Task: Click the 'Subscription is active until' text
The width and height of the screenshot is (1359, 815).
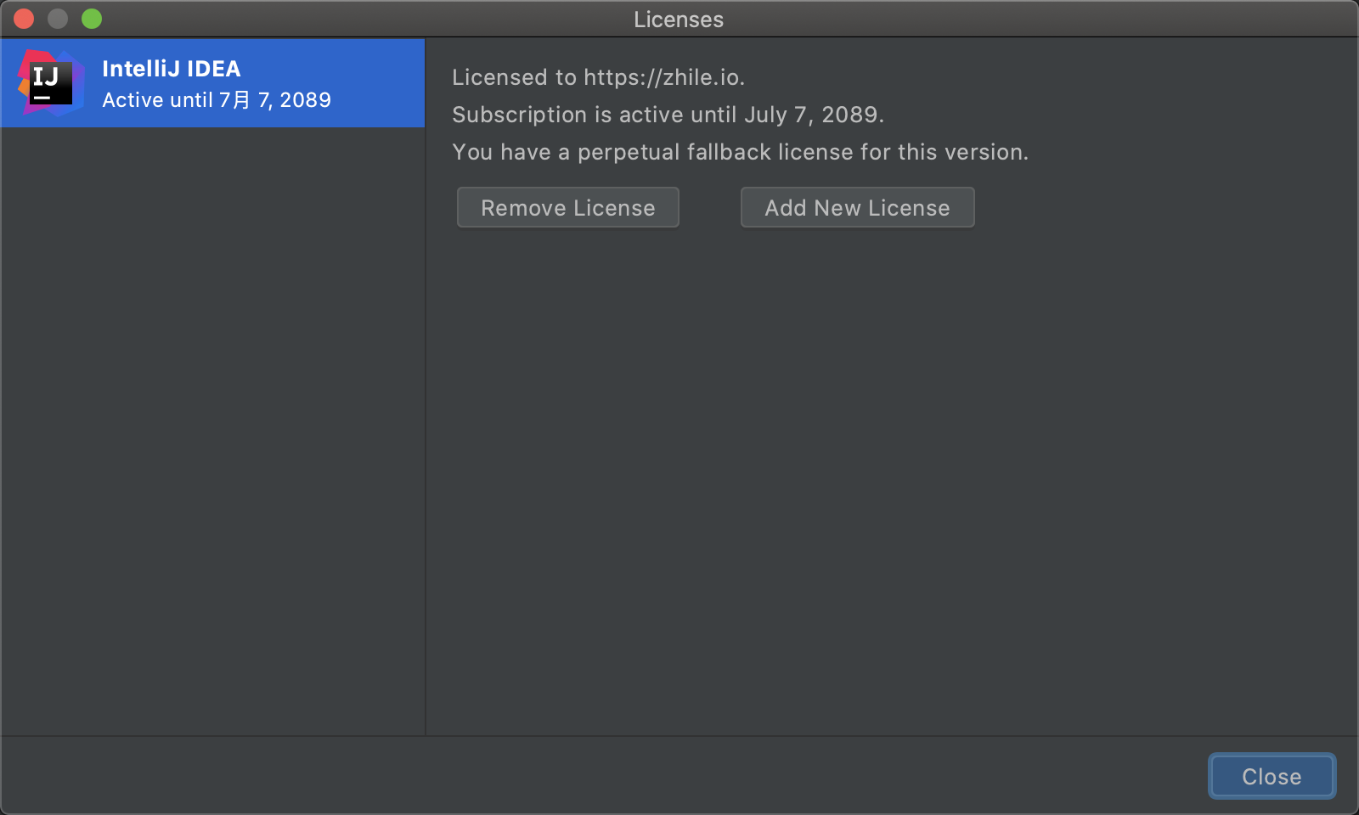Action: click(x=595, y=115)
